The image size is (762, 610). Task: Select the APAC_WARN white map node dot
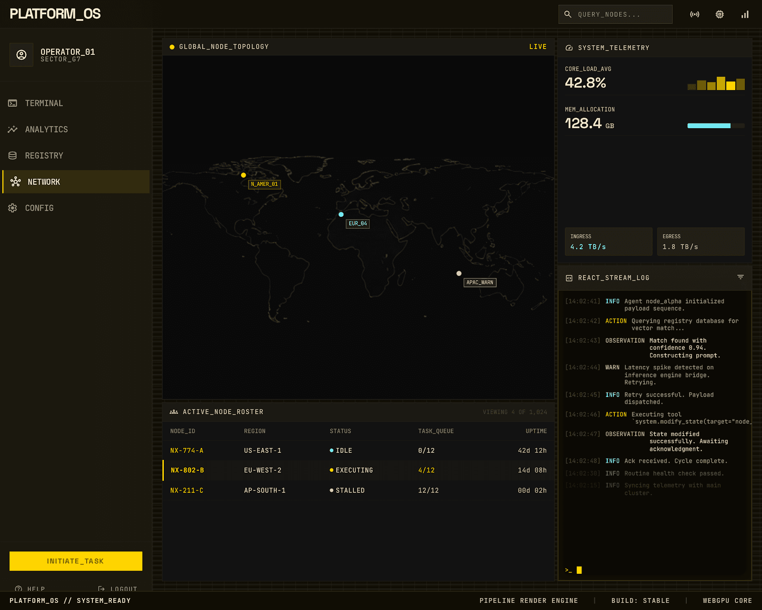tap(459, 274)
